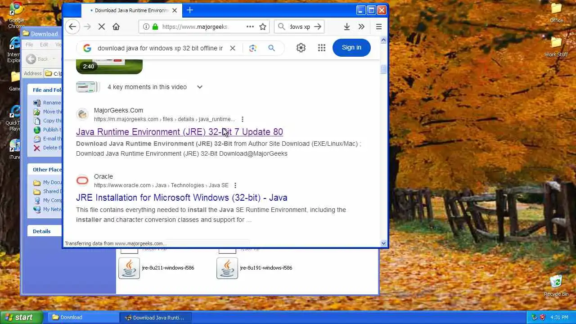Image resolution: width=576 pixels, height=324 pixels.
Task: Open the Firefox home page
Action: 116,27
